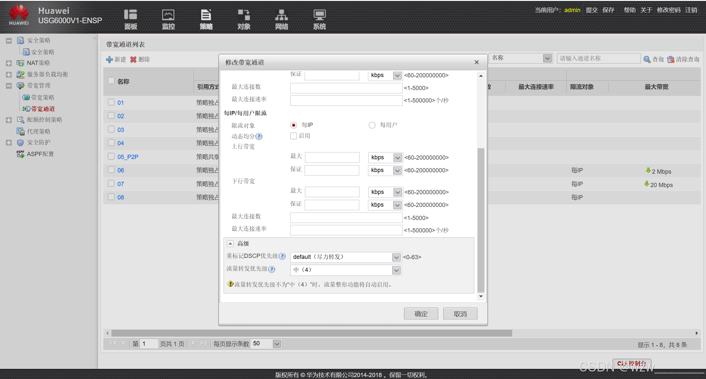Screen dimensions: 706x379
Task: Open the 网络 network icon
Action: (281, 15)
